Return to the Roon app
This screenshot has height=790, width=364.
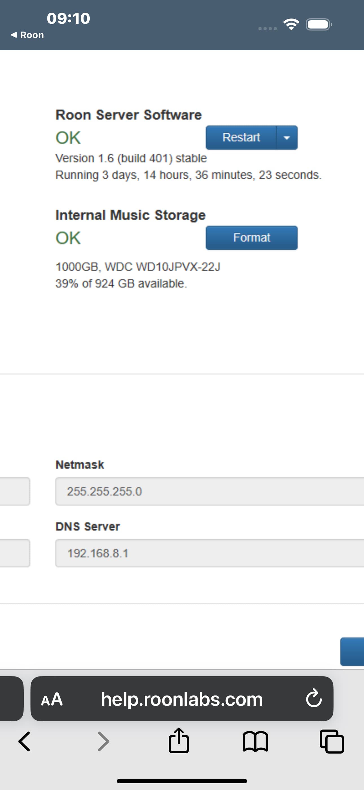28,35
